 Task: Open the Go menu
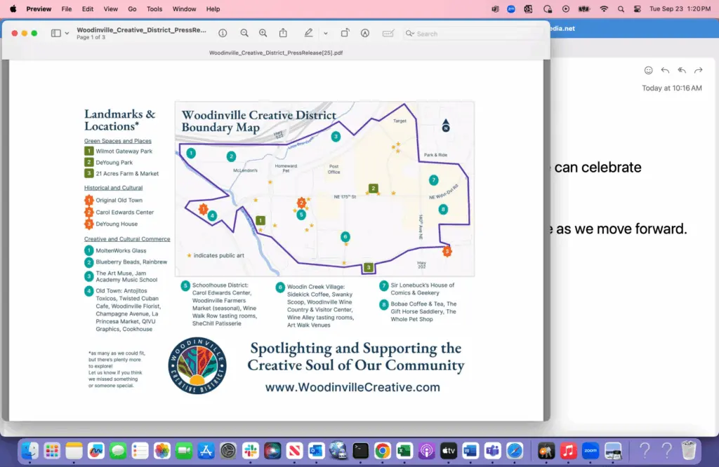(x=132, y=9)
